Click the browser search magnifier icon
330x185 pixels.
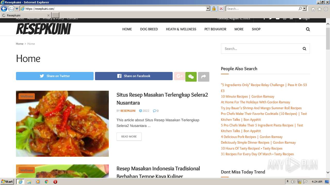[x=300, y=9]
